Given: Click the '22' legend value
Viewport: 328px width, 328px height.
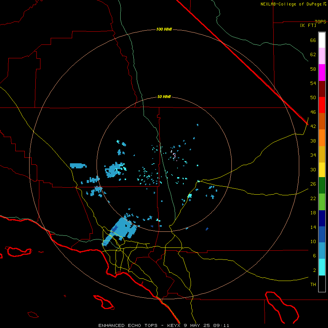Looking at the screenshot, I should 313,198.
